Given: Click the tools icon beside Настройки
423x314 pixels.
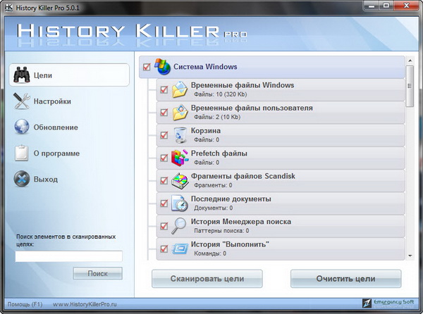Looking at the screenshot, I should (x=22, y=101).
